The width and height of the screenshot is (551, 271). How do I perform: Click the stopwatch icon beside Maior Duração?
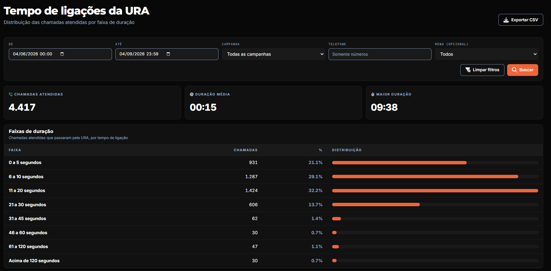[373, 94]
